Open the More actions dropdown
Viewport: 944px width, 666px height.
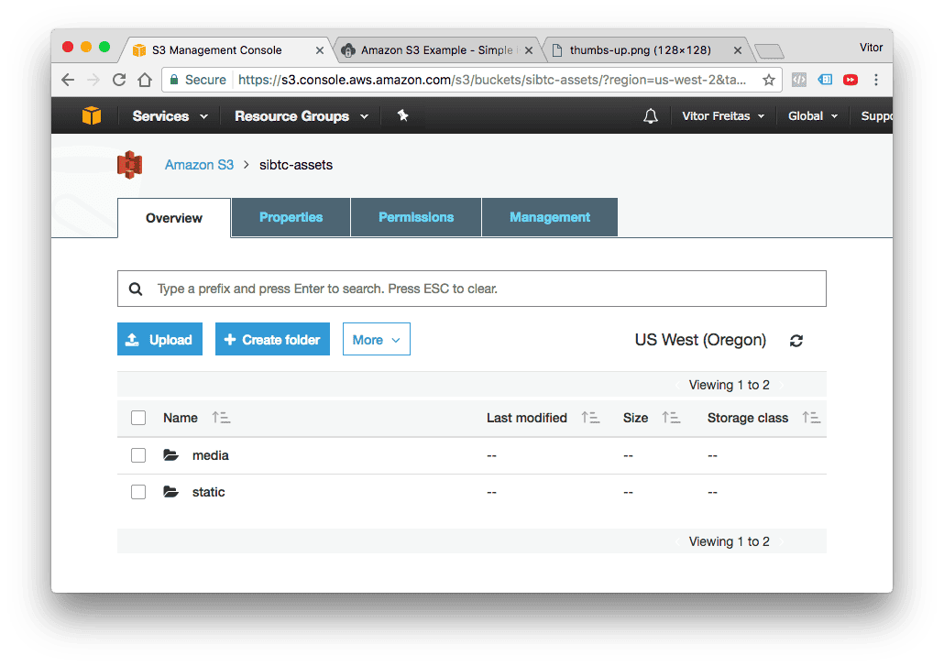coord(377,339)
